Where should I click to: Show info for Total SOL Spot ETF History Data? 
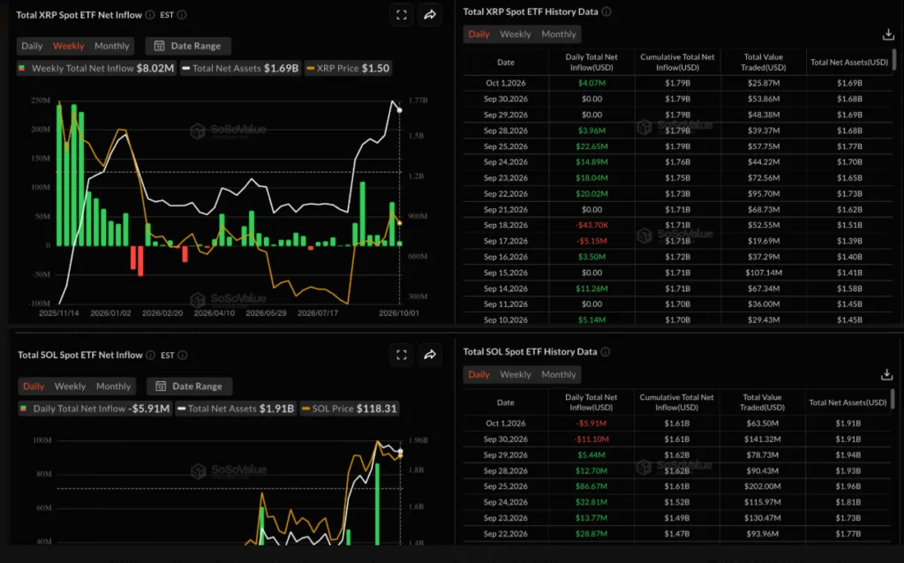click(x=606, y=351)
